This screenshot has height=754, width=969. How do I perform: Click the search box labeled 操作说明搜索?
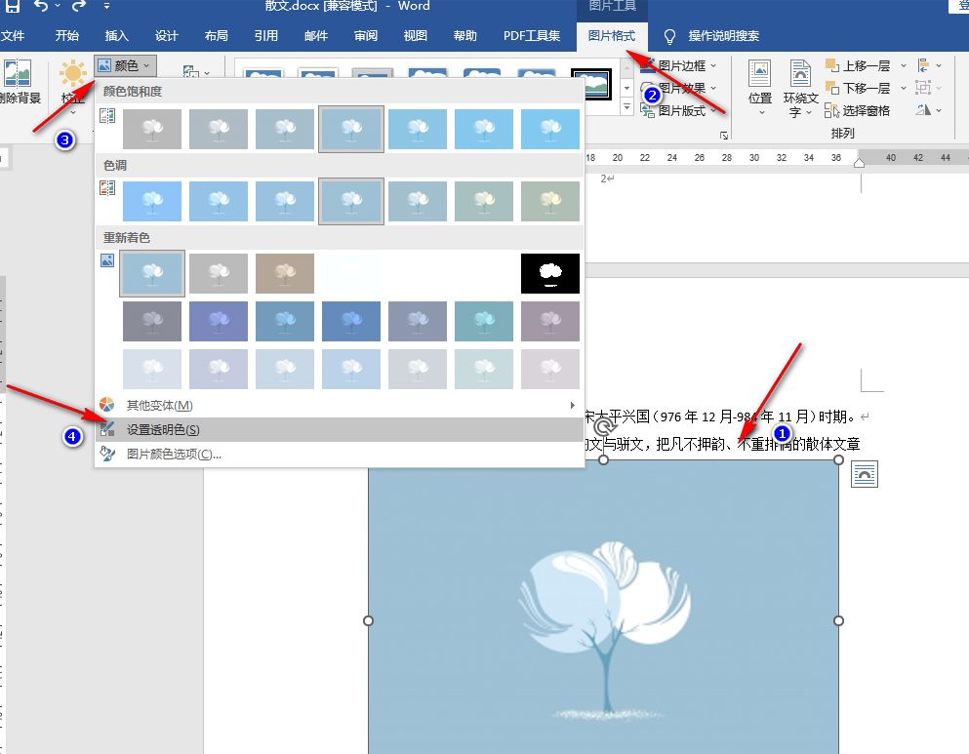pyautogui.click(x=723, y=36)
